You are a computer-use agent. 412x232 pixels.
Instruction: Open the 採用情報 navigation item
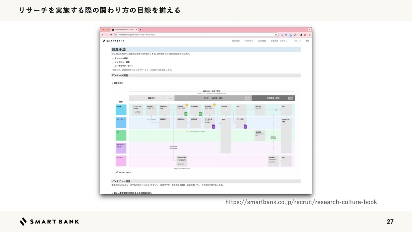click(x=262, y=41)
